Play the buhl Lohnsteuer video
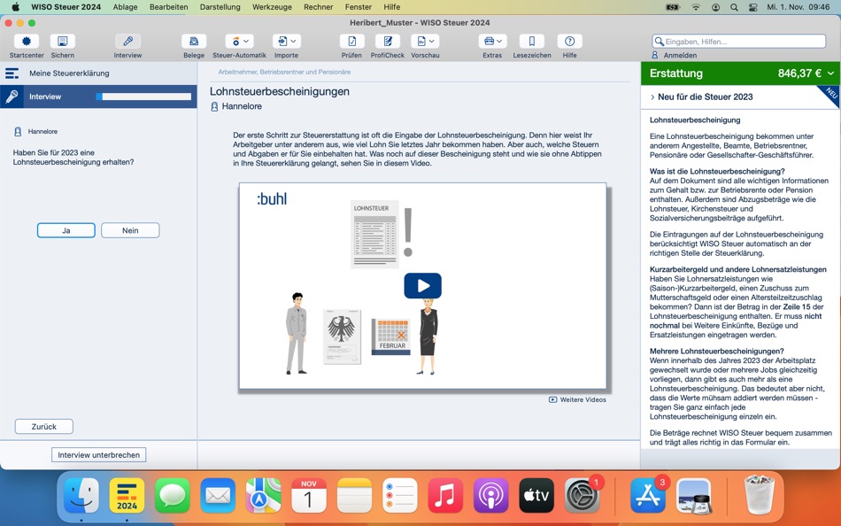 pos(422,285)
